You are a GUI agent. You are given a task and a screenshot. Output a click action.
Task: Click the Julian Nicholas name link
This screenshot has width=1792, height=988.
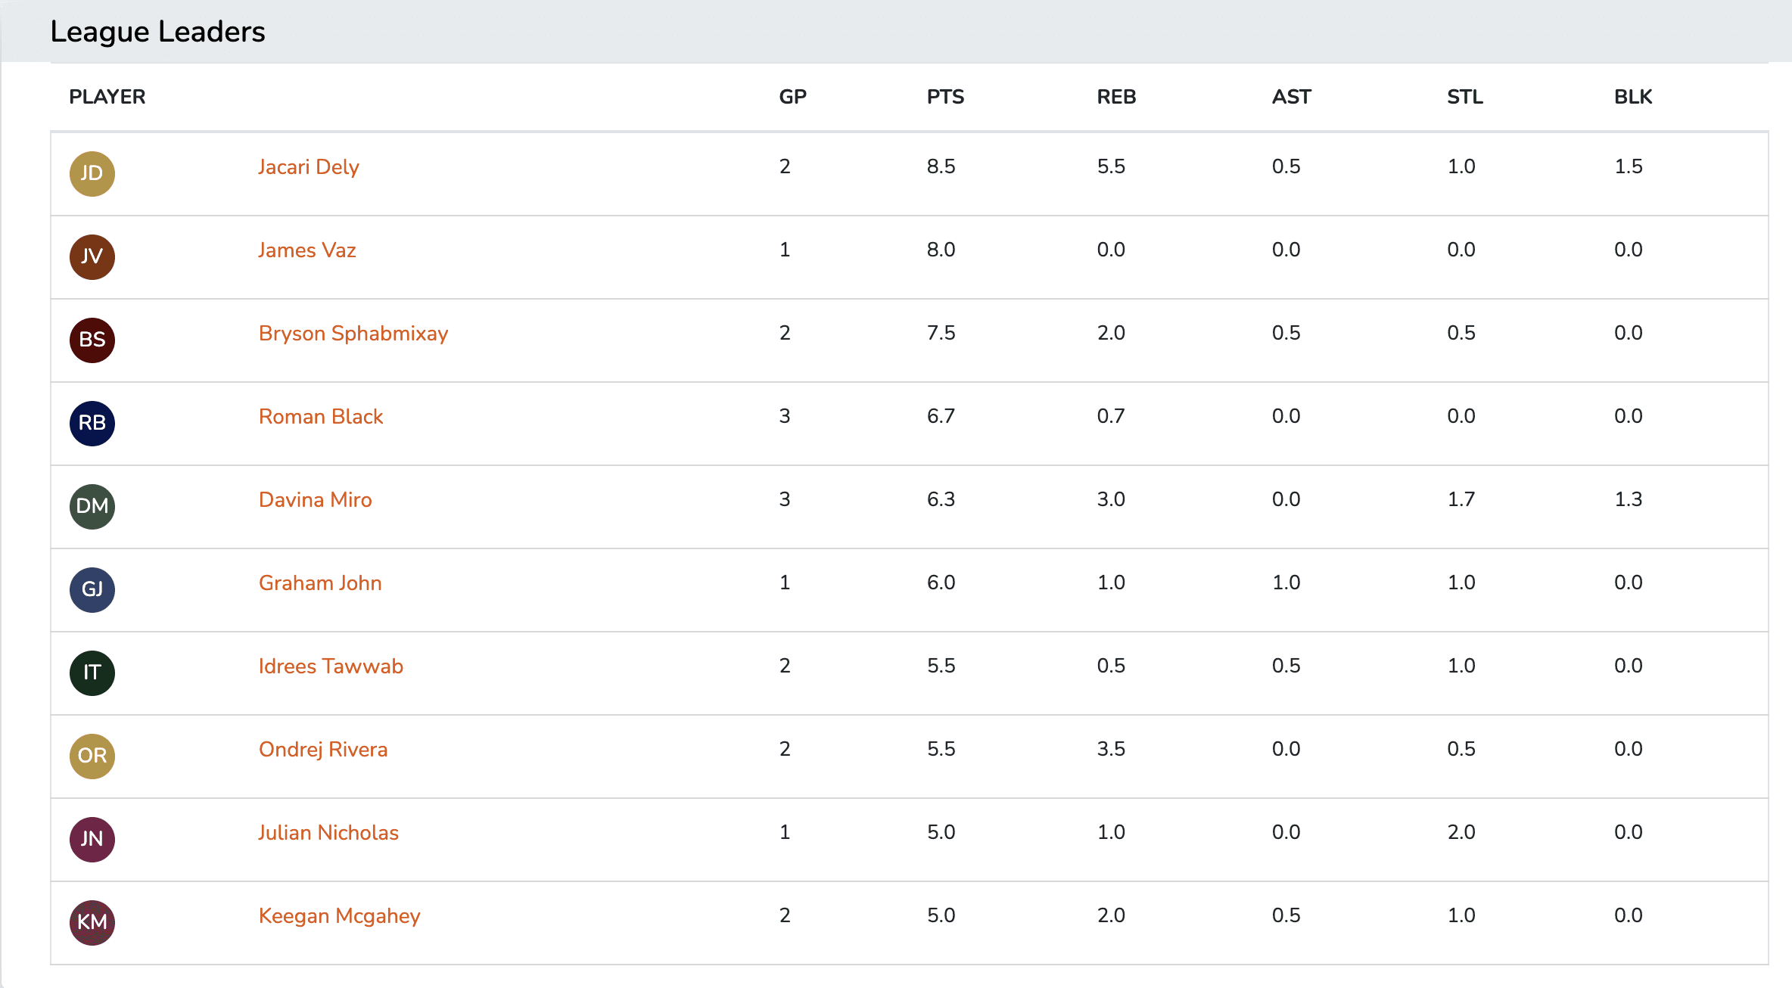pos(328,833)
